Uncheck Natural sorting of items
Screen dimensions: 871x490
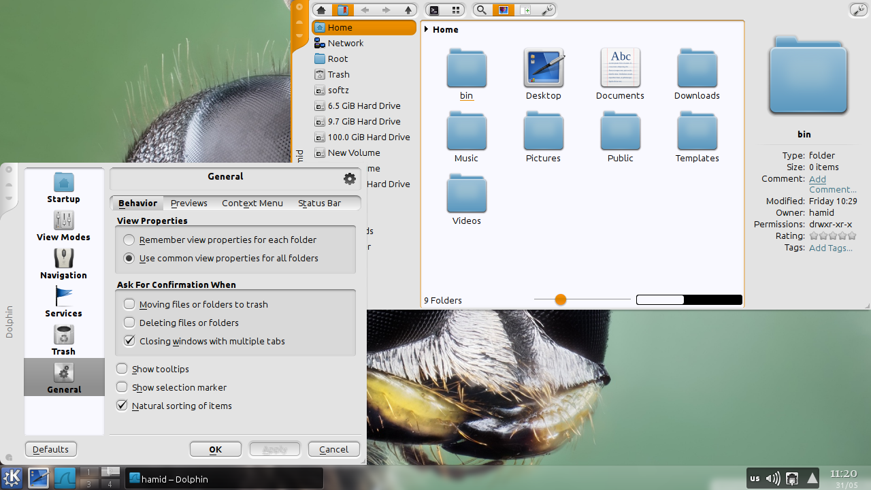coord(122,406)
